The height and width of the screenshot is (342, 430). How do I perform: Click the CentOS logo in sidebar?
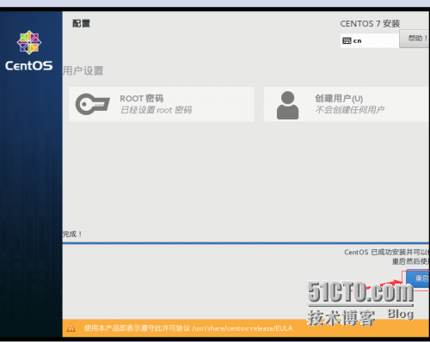pyautogui.click(x=29, y=51)
